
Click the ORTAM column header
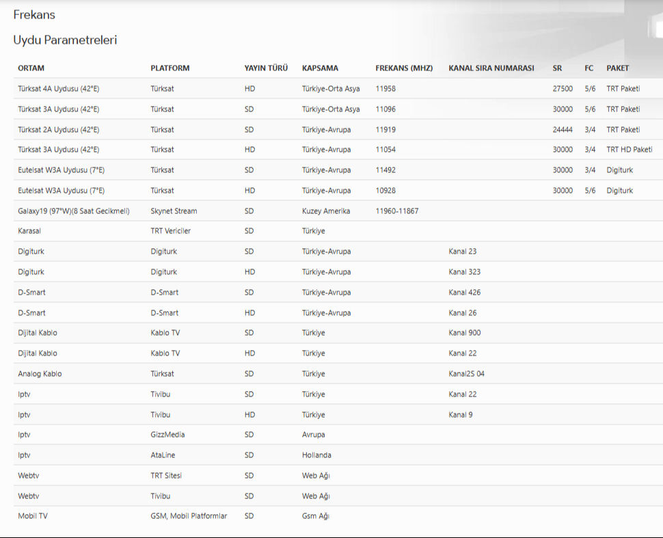pyautogui.click(x=31, y=68)
